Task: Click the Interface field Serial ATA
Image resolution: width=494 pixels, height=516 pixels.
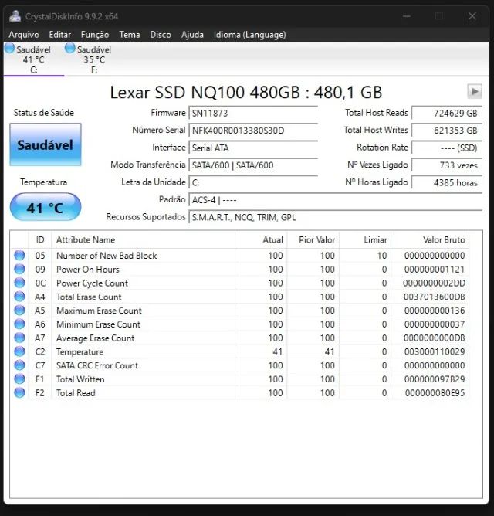Action: (x=253, y=148)
